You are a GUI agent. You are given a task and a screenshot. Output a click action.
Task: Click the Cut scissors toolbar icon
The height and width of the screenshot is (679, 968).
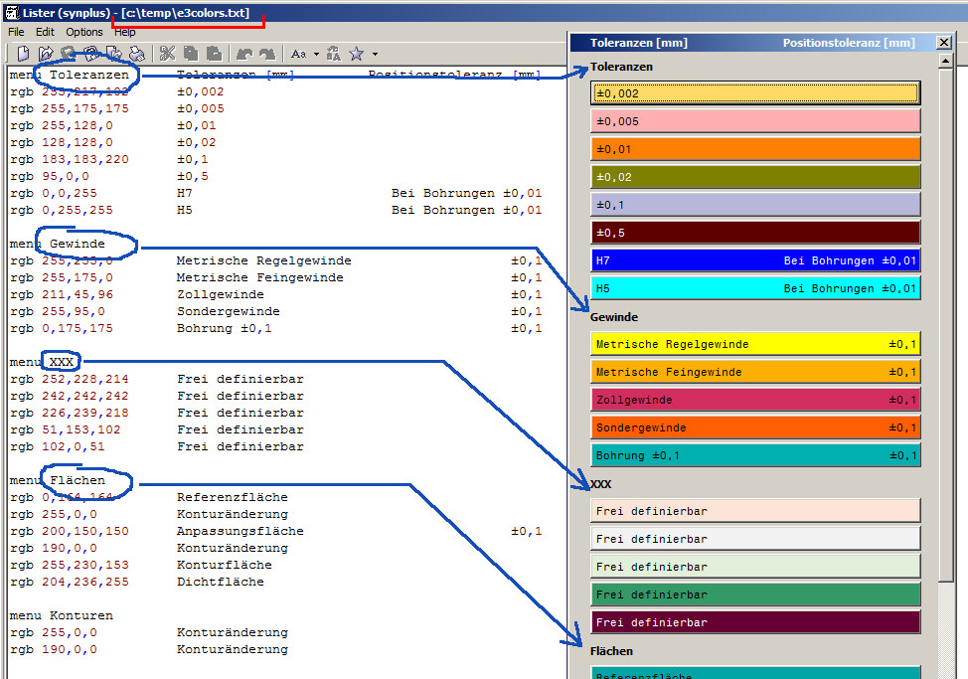tap(167, 54)
